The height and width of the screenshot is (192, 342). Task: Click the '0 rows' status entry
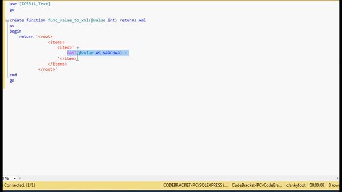333,185
